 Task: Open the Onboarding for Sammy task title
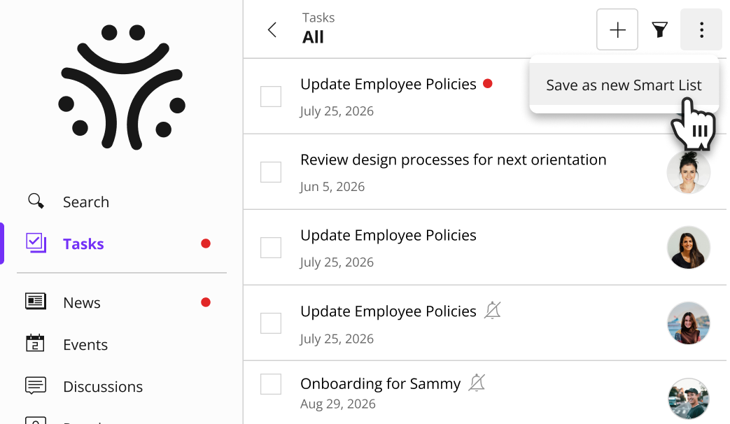click(380, 383)
